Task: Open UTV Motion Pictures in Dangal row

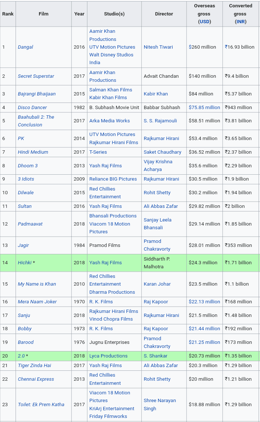Action: (x=112, y=47)
